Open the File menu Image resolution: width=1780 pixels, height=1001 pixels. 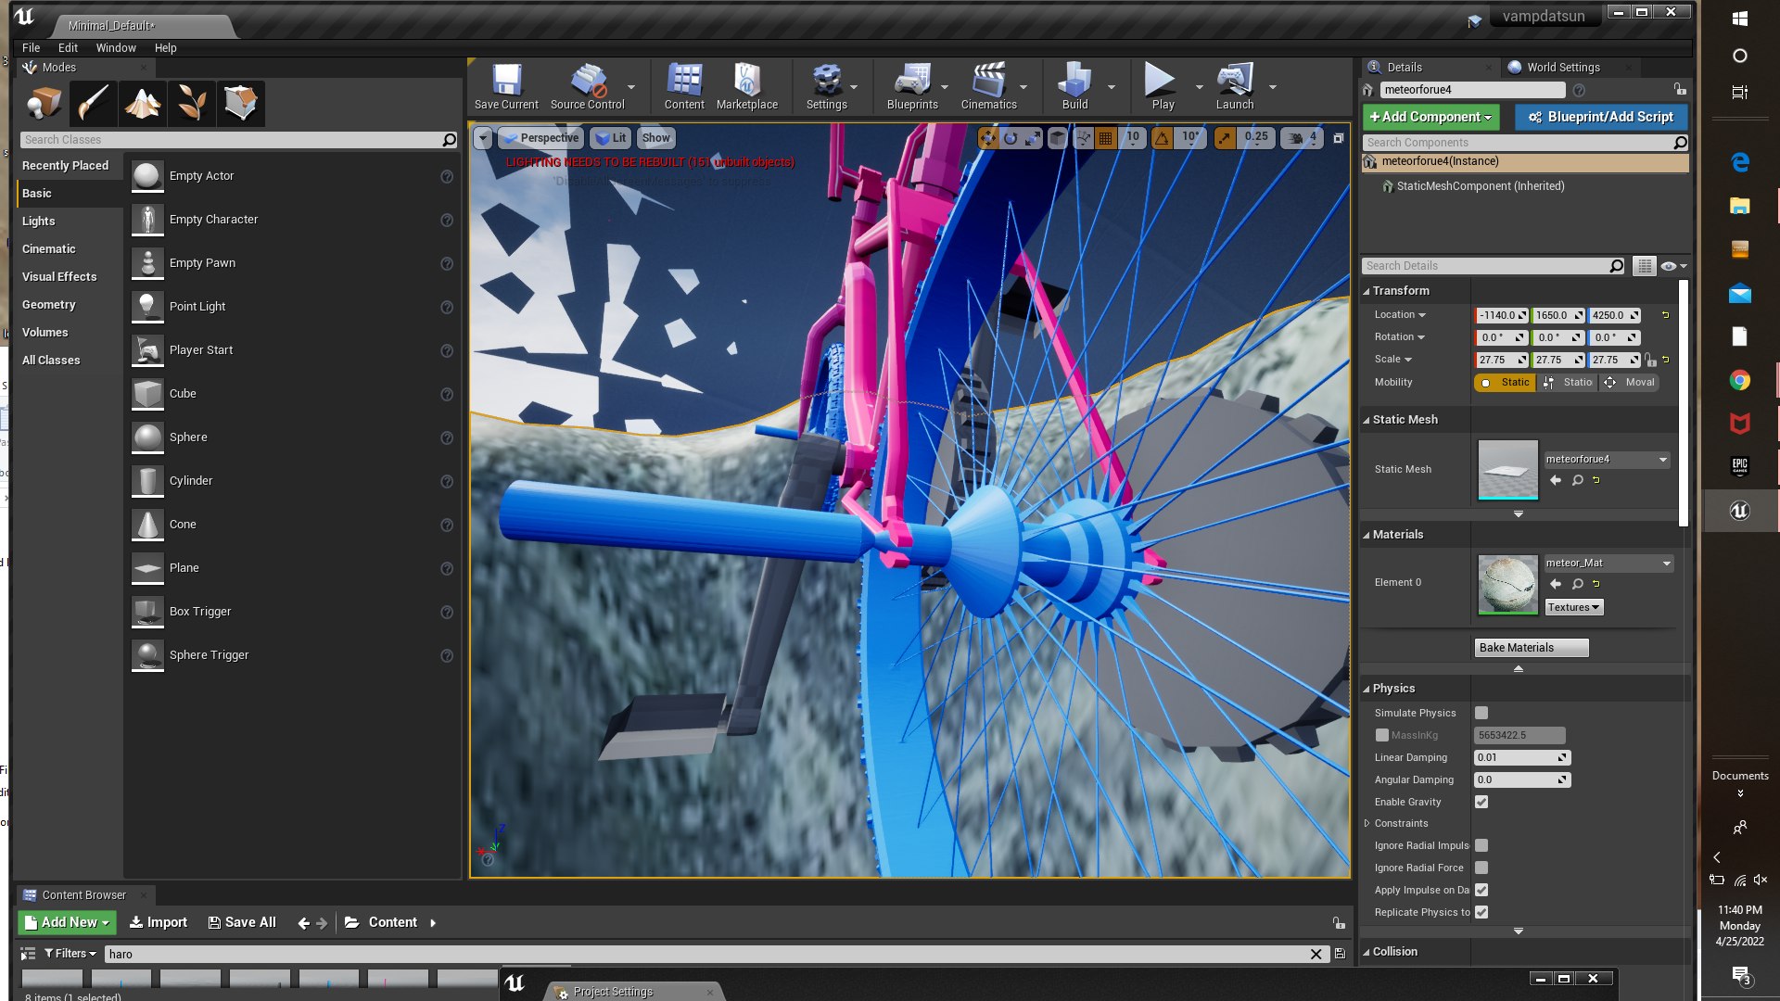(x=32, y=47)
